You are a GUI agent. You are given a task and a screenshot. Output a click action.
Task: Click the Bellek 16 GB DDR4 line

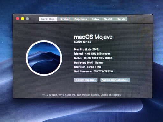tap(93, 58)
